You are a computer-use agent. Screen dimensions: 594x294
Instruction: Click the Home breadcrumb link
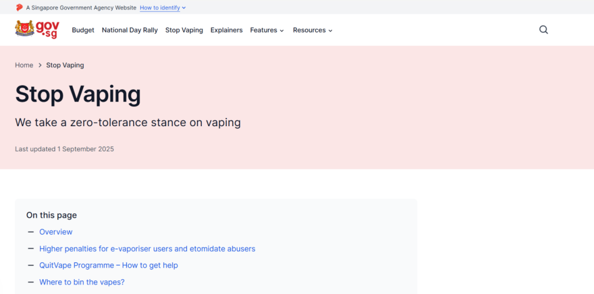(24, 65)
